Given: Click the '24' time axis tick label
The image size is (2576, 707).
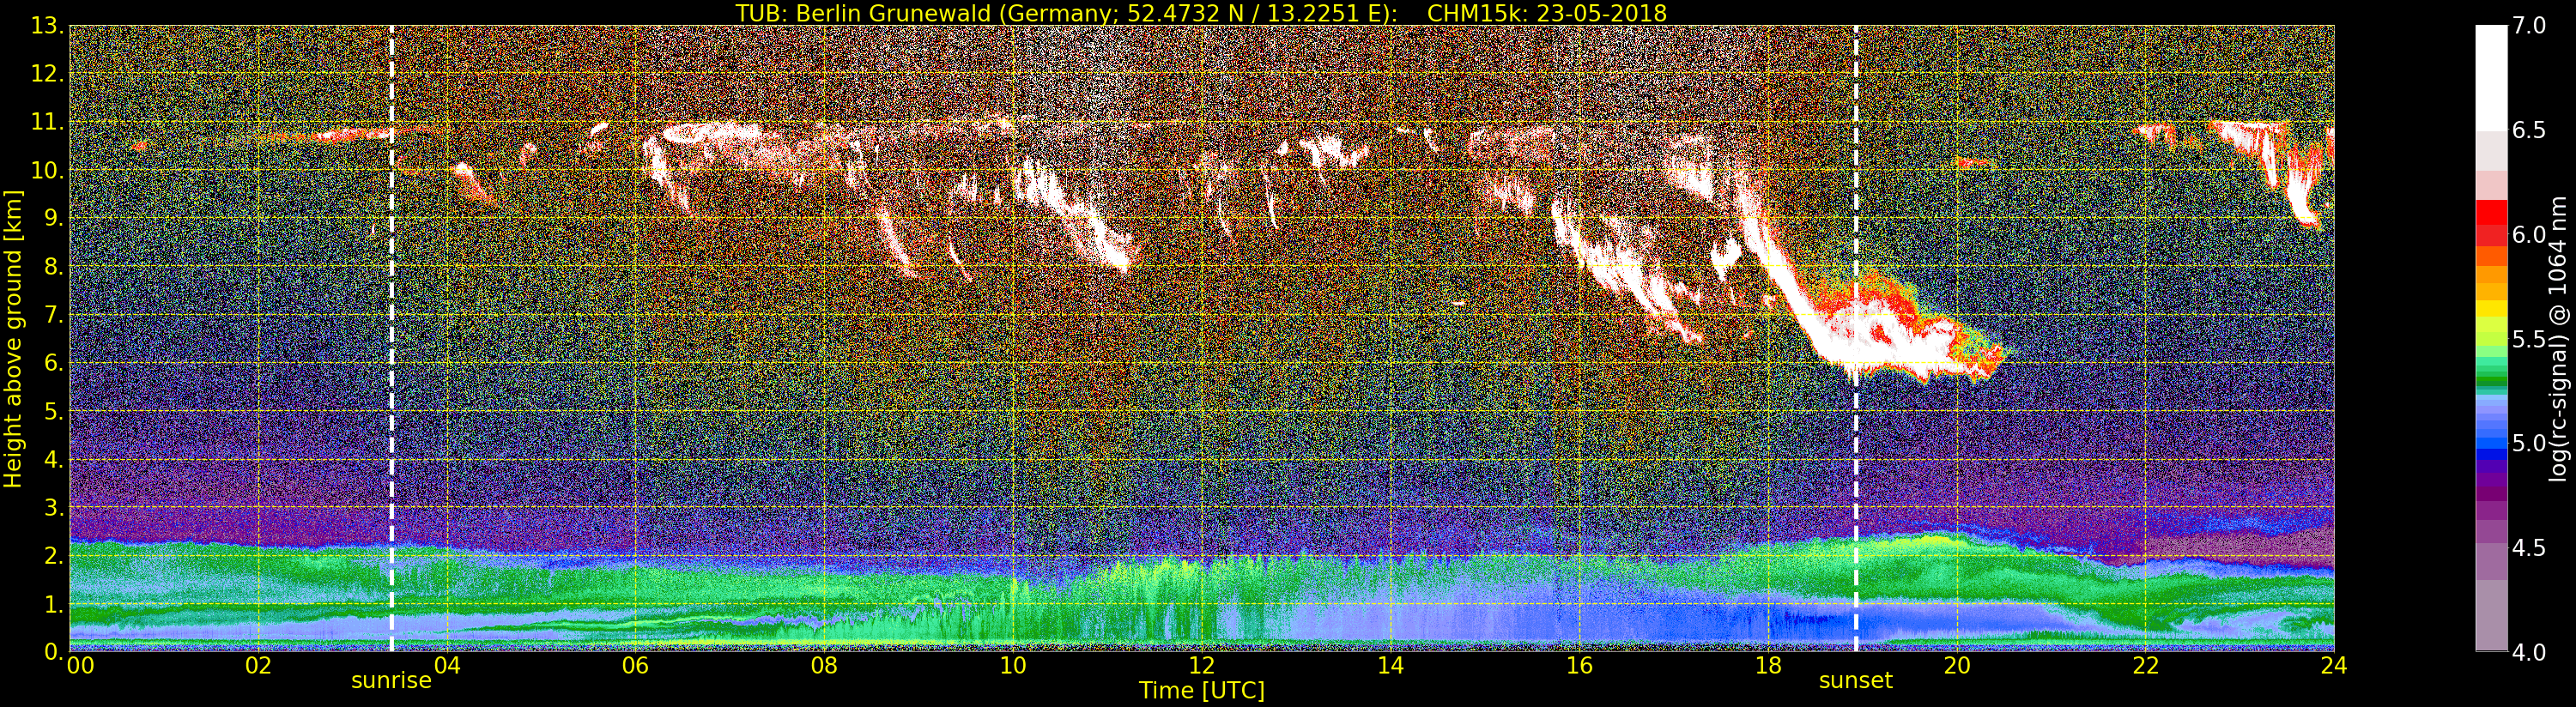Looking at the screenshot, I should (x=2334, y=666).
